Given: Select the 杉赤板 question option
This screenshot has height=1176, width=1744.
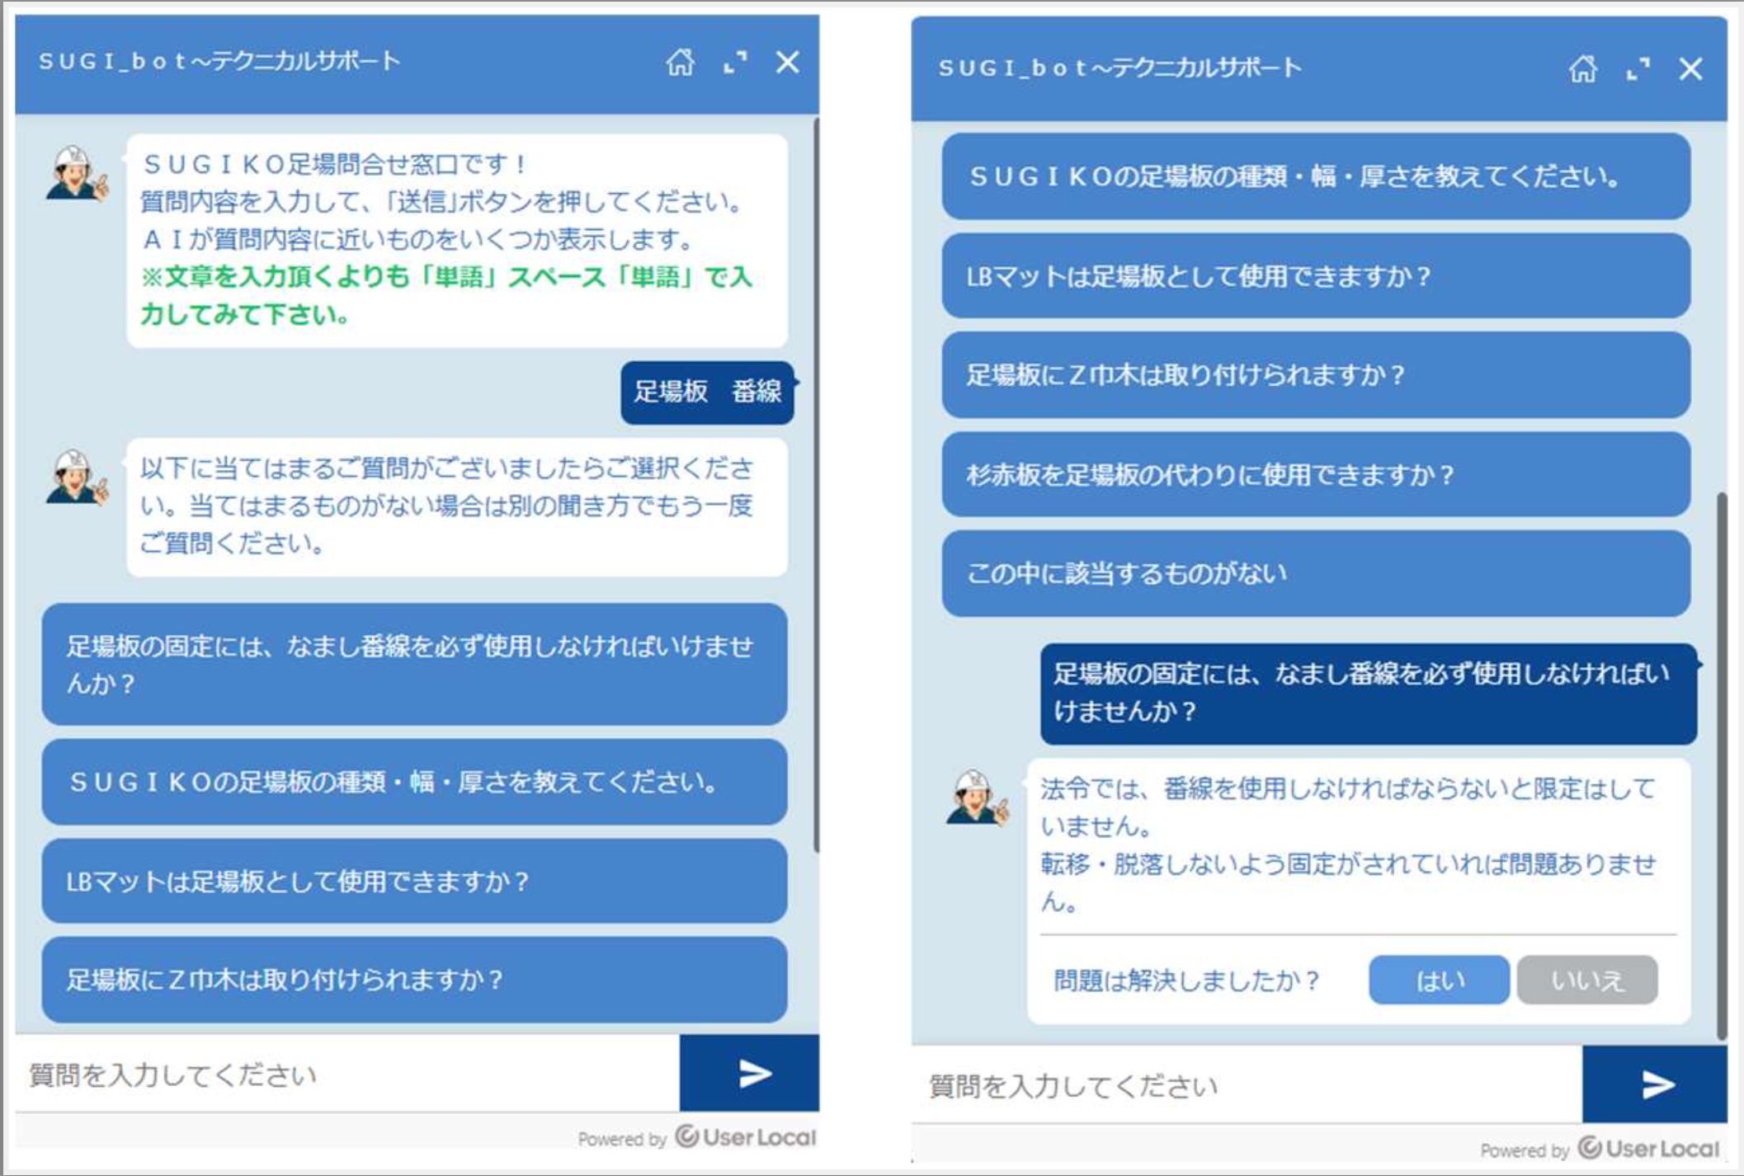Looking at the screenshot, I should [1316, 474].
